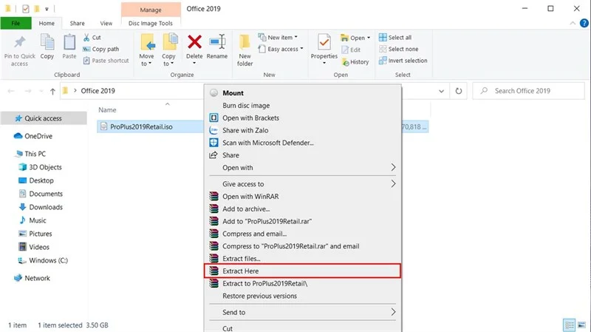Click Select none in ribbon

pyautogui.click(x=398, y=49)
